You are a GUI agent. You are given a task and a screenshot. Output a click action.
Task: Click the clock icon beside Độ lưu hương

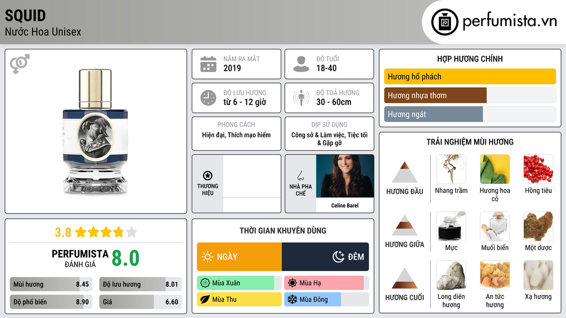(x=208, y=98)
